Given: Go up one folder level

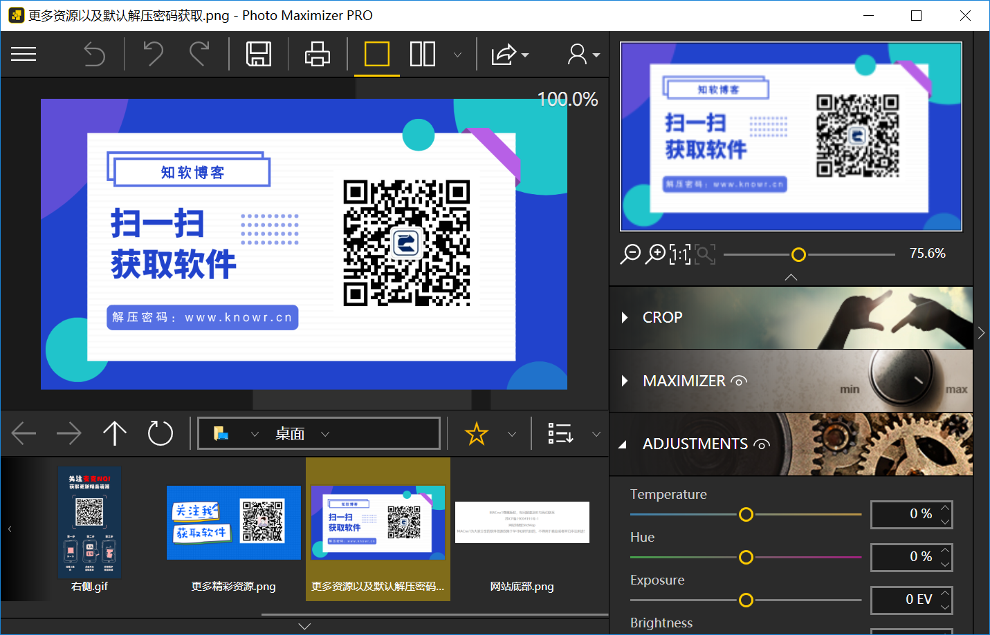Looking at the screenshot, I should coord(115,434).
